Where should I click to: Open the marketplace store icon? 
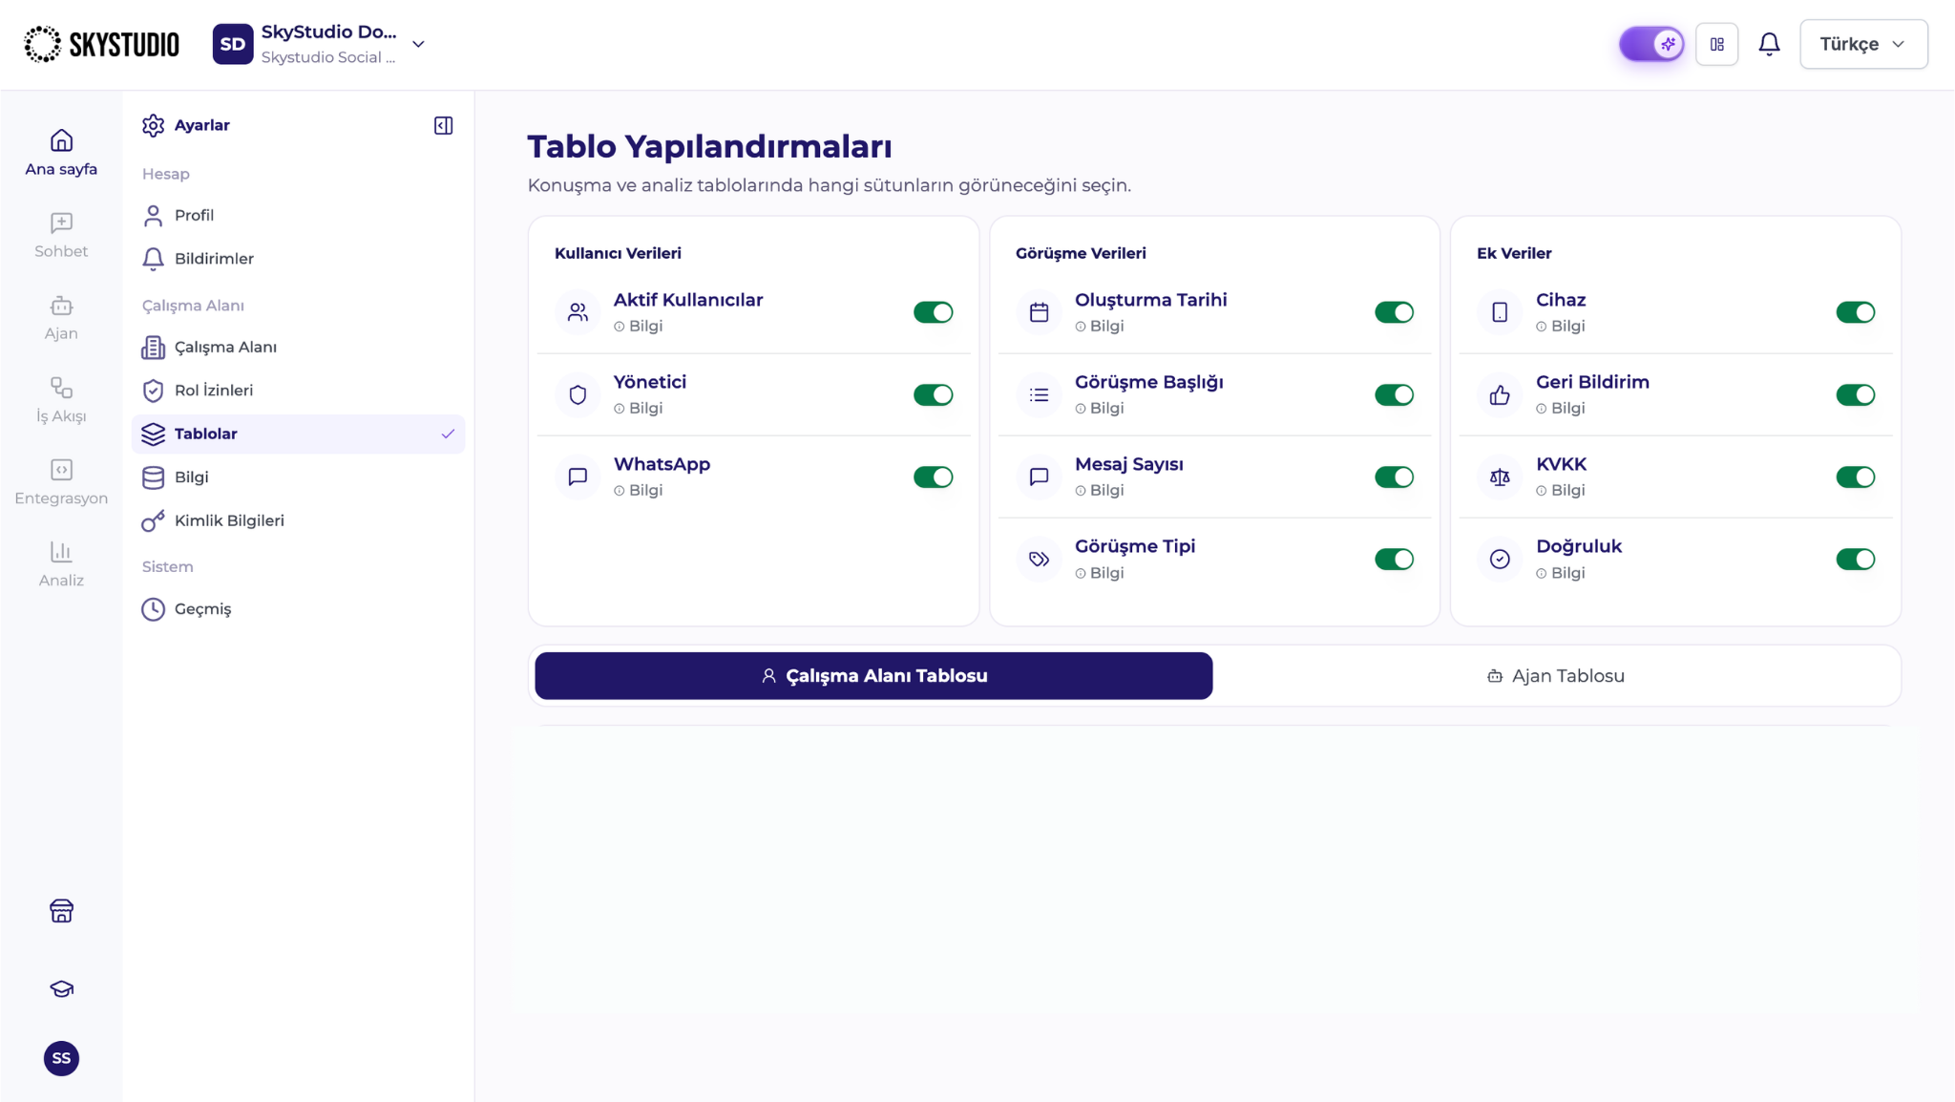click(x=61, y=911)
